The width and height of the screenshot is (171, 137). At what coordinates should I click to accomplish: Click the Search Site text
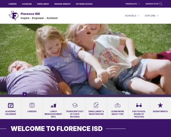(152, 4)
